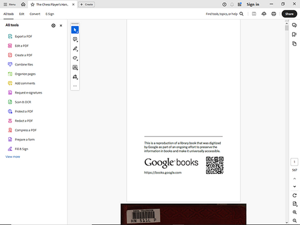Image resolution: width=300 pixels, height=225 pixels.
Task: Open the Convert tab
Action: pos(35,14)
